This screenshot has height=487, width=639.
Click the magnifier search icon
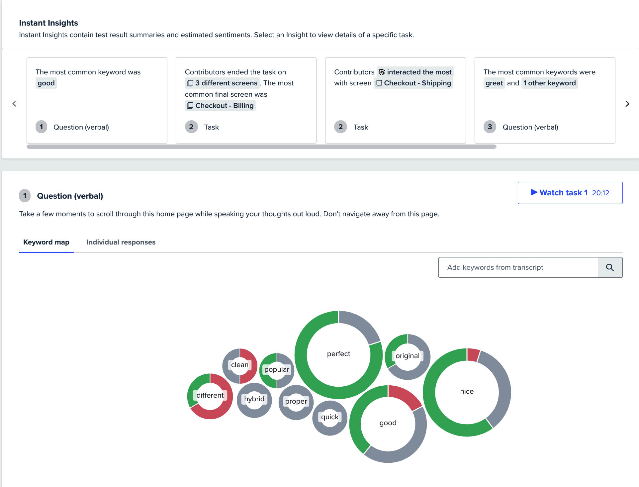[x=610, y=267]
